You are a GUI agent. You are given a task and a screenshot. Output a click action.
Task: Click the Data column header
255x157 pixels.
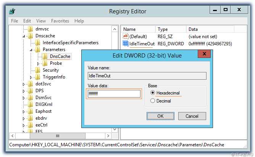(x=210, y=29)
